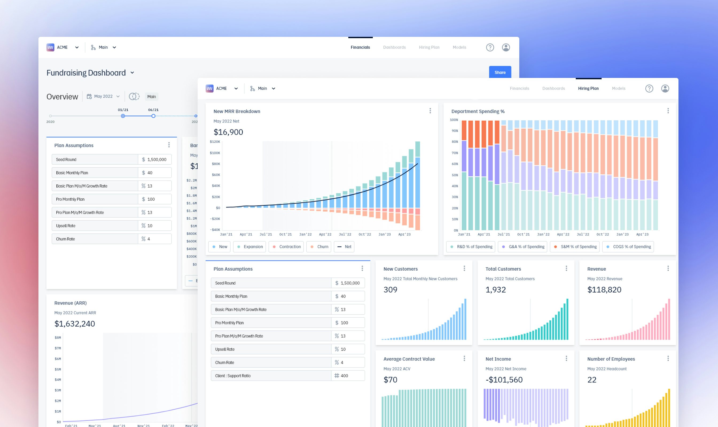Open Net Income card options menu
The height and width of the screenshot is (427, 718).
(566, 358)
